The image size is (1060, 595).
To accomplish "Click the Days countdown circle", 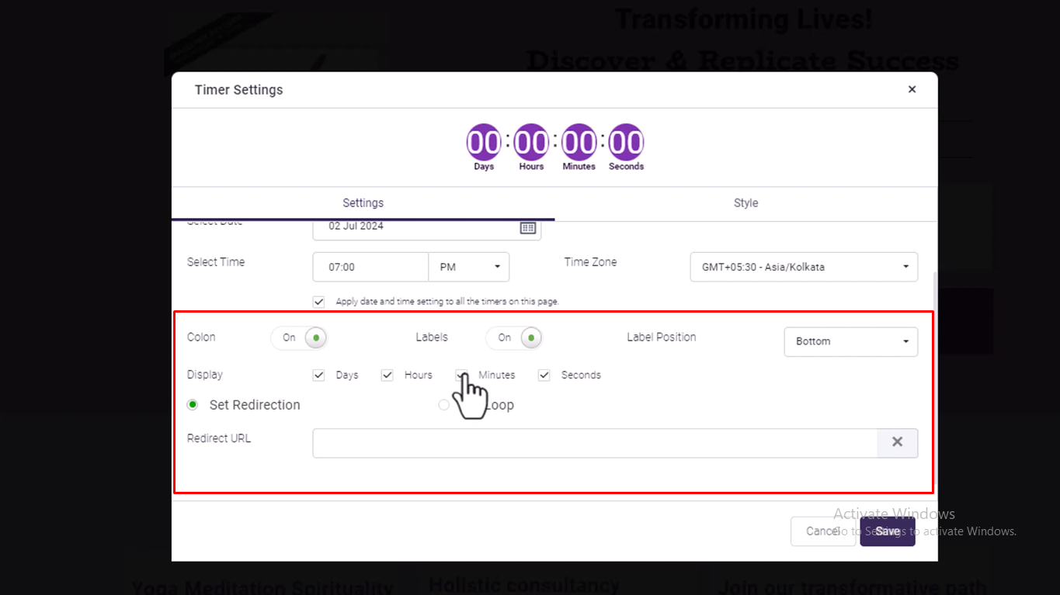I will point(484,143).
